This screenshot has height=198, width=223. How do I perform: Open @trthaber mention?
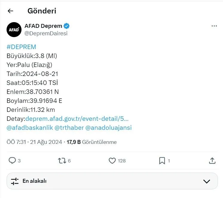[x=69, y=128]
